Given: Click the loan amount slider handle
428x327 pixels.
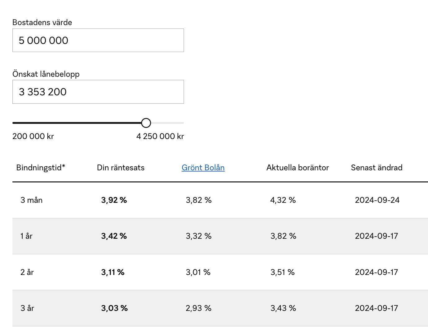Looking at the screenshot, I should click(146, 123).
